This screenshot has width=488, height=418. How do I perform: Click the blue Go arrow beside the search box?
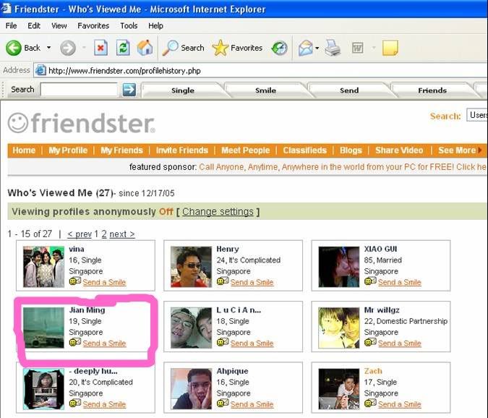tap(129, 90)
